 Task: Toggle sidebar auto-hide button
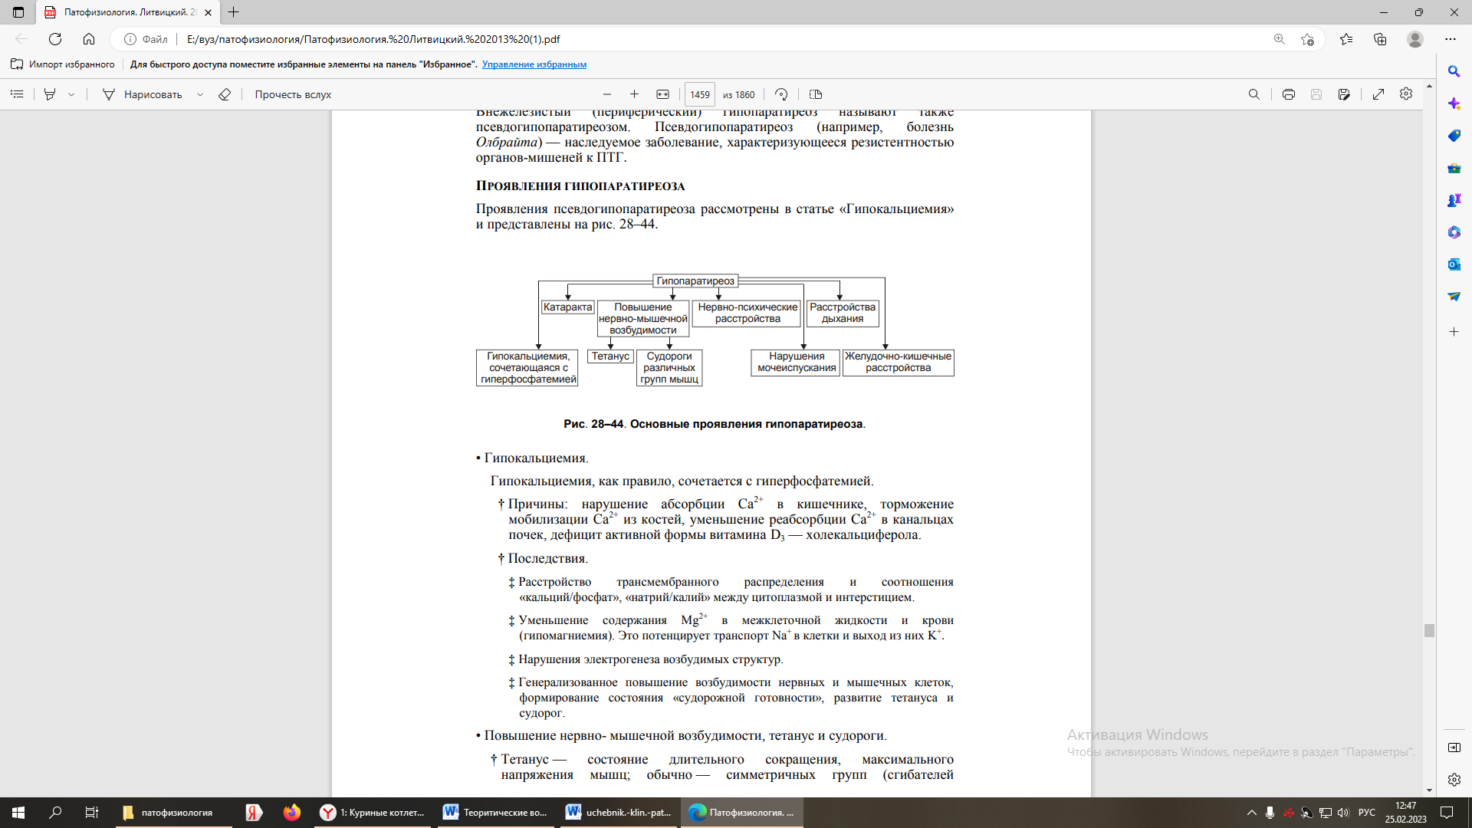(x=1454, y=747)
